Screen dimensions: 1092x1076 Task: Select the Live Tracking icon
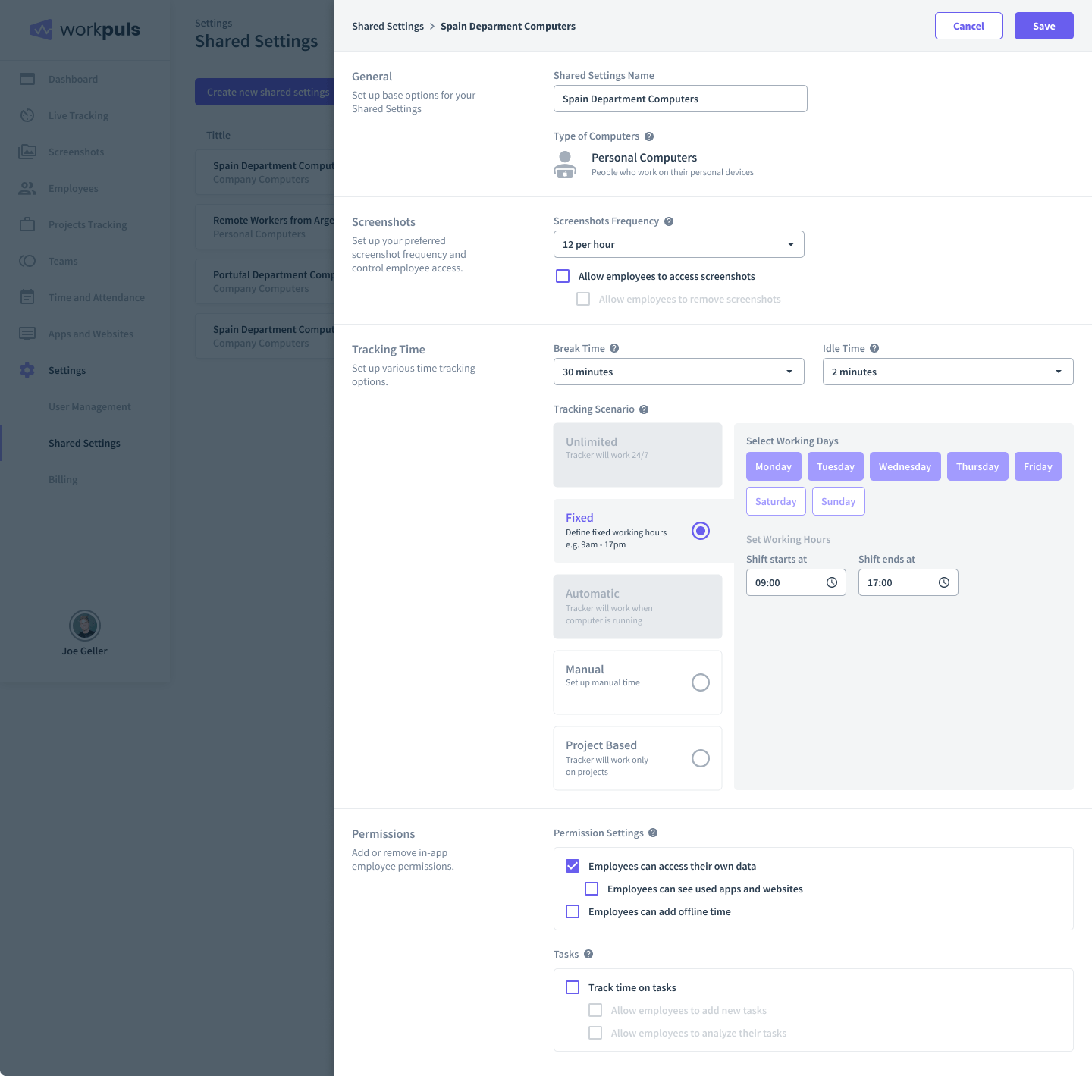pyautogui.click(x=27, y=115)
